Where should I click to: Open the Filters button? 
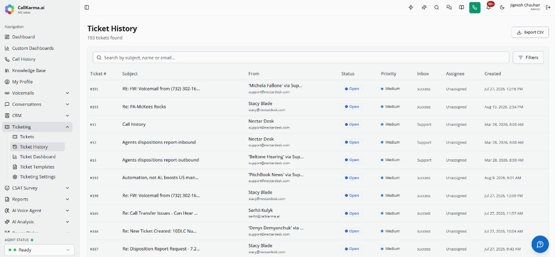click(x=528, y=57)
